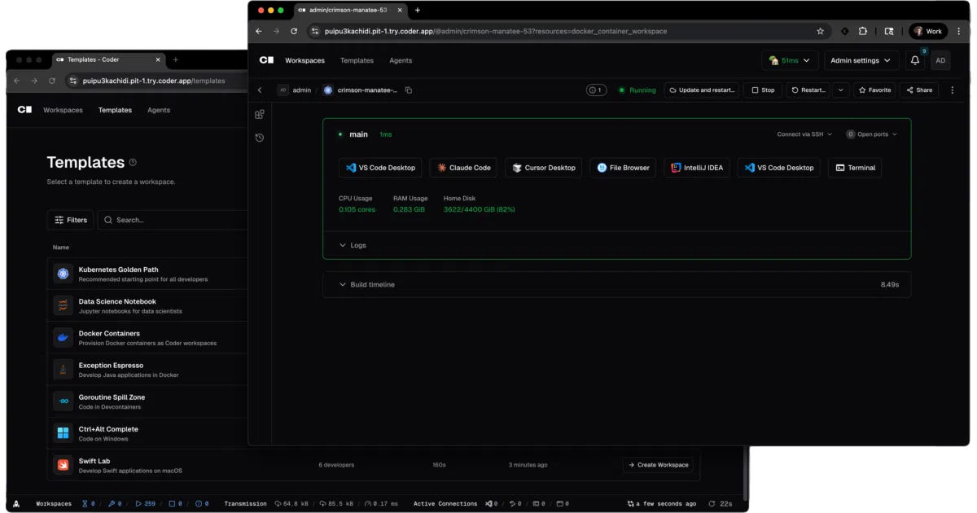Image resolution: width=977 pixels, height=513 pixels.
Task: Open Admin settings dropdown
Action: pyautogui.click(x=861, y=60)
